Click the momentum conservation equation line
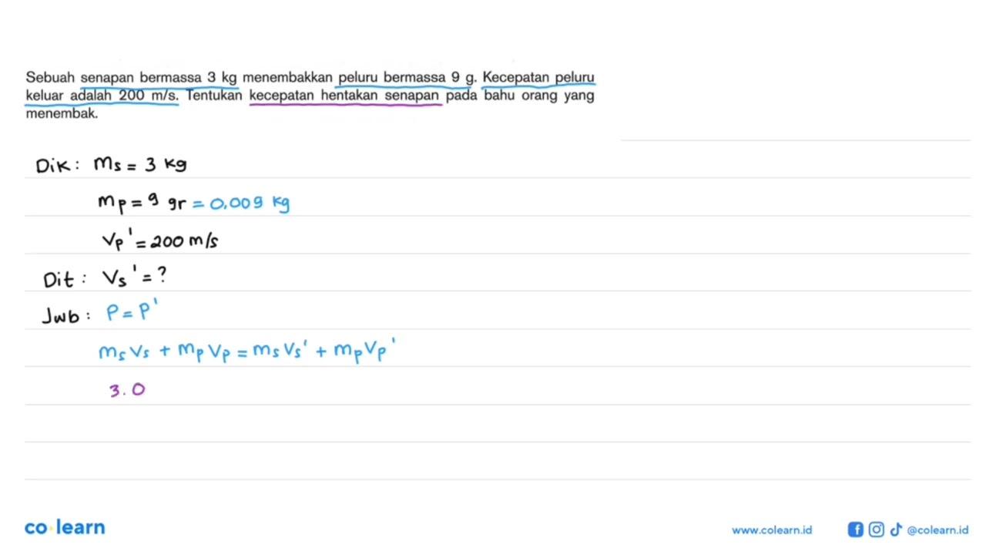Image resolution: width=986 pixels, height=555 pixels. click(247, 352)
